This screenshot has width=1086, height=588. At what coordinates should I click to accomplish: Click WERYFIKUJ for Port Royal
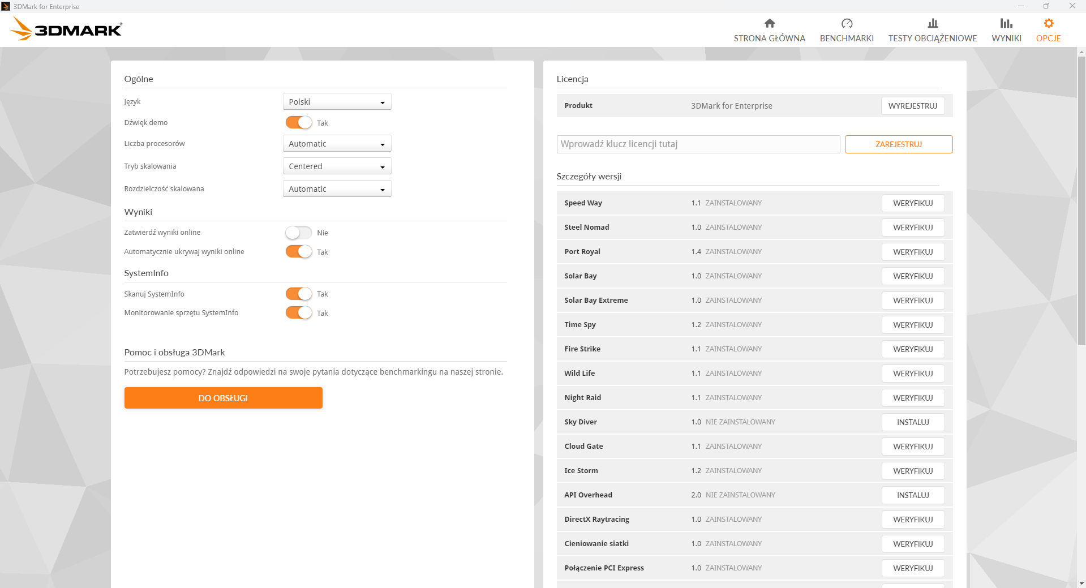pos(913,252)
